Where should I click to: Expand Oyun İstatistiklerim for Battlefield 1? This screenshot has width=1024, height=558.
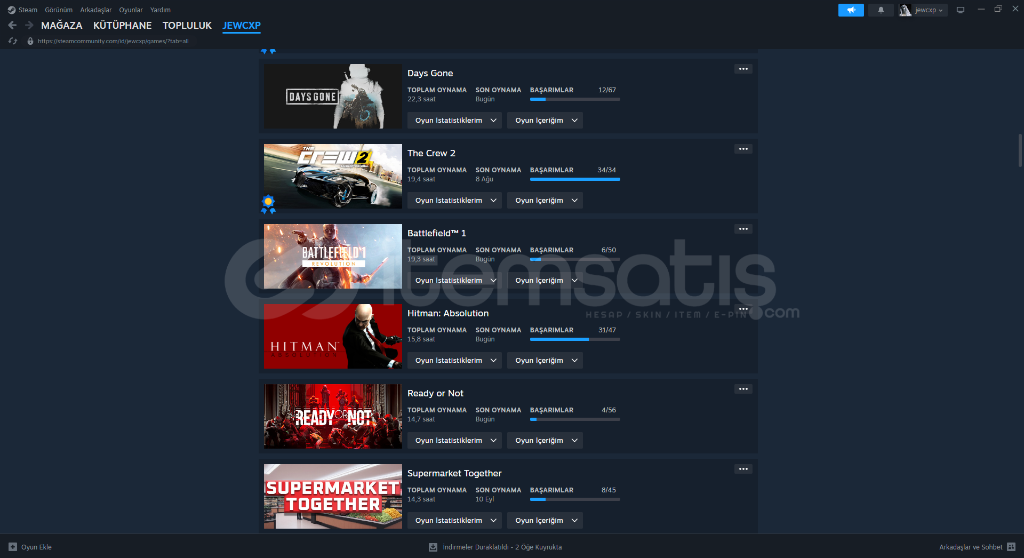pyautogui.click(x=454, y=281)
